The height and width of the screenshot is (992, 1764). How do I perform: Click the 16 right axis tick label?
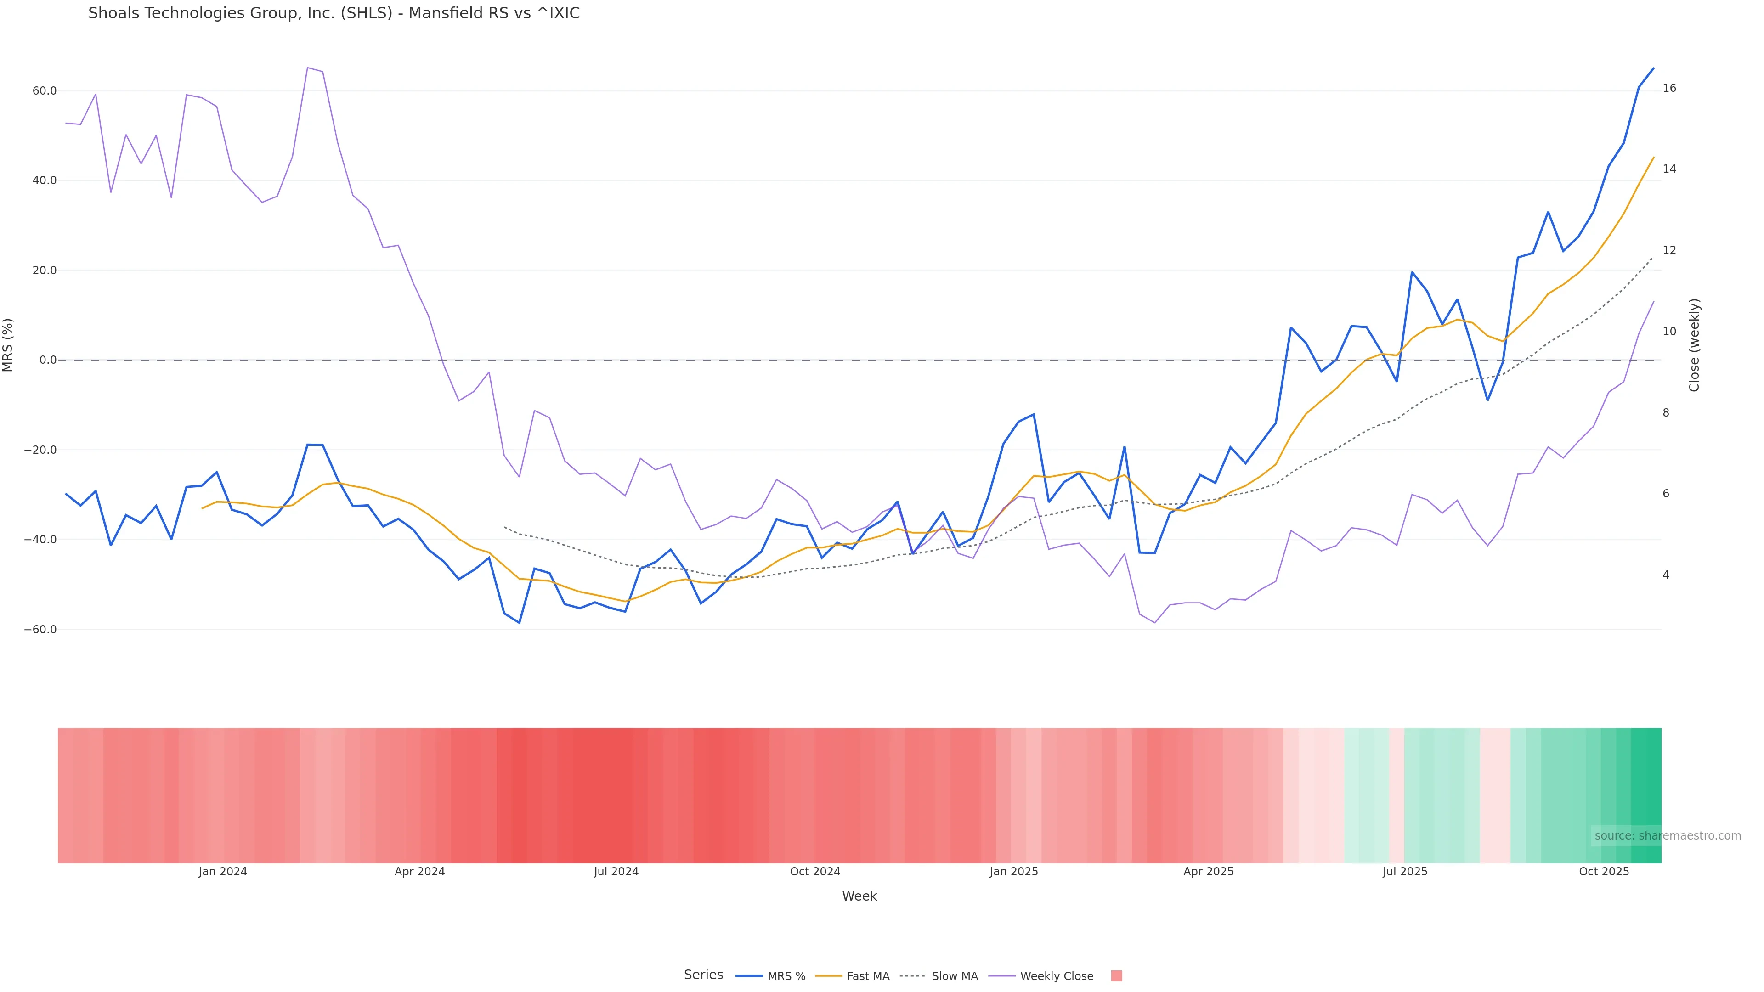pyautogui.click(x=1669, y=88)
